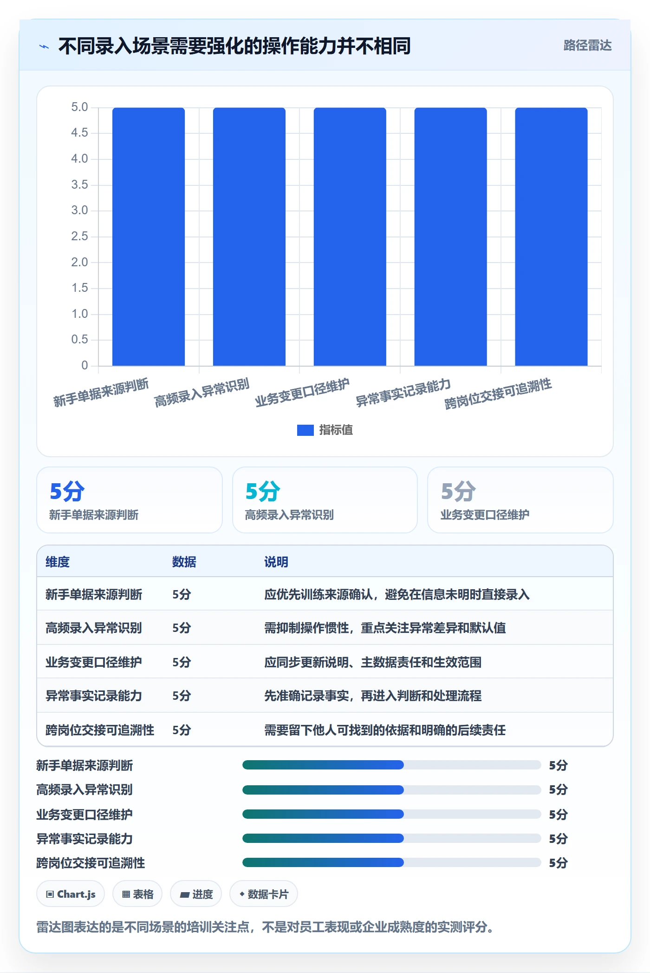Select table row 业务变更口径维护
The width and height of the screenshot is (650, 973).
(x=325, y=662)
